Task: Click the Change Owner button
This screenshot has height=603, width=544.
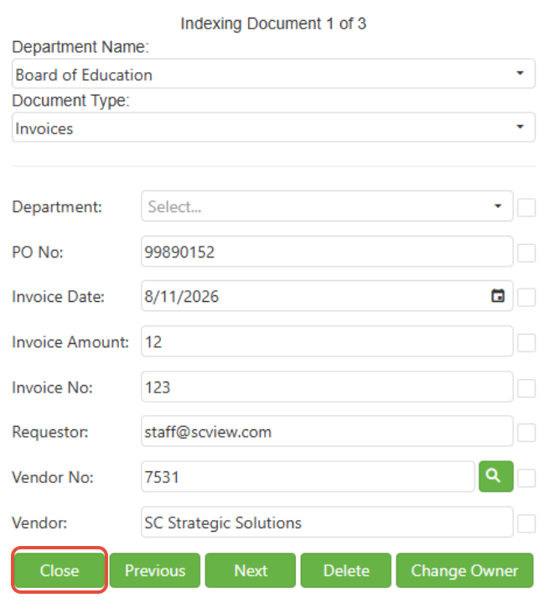Action: (465, 570)
